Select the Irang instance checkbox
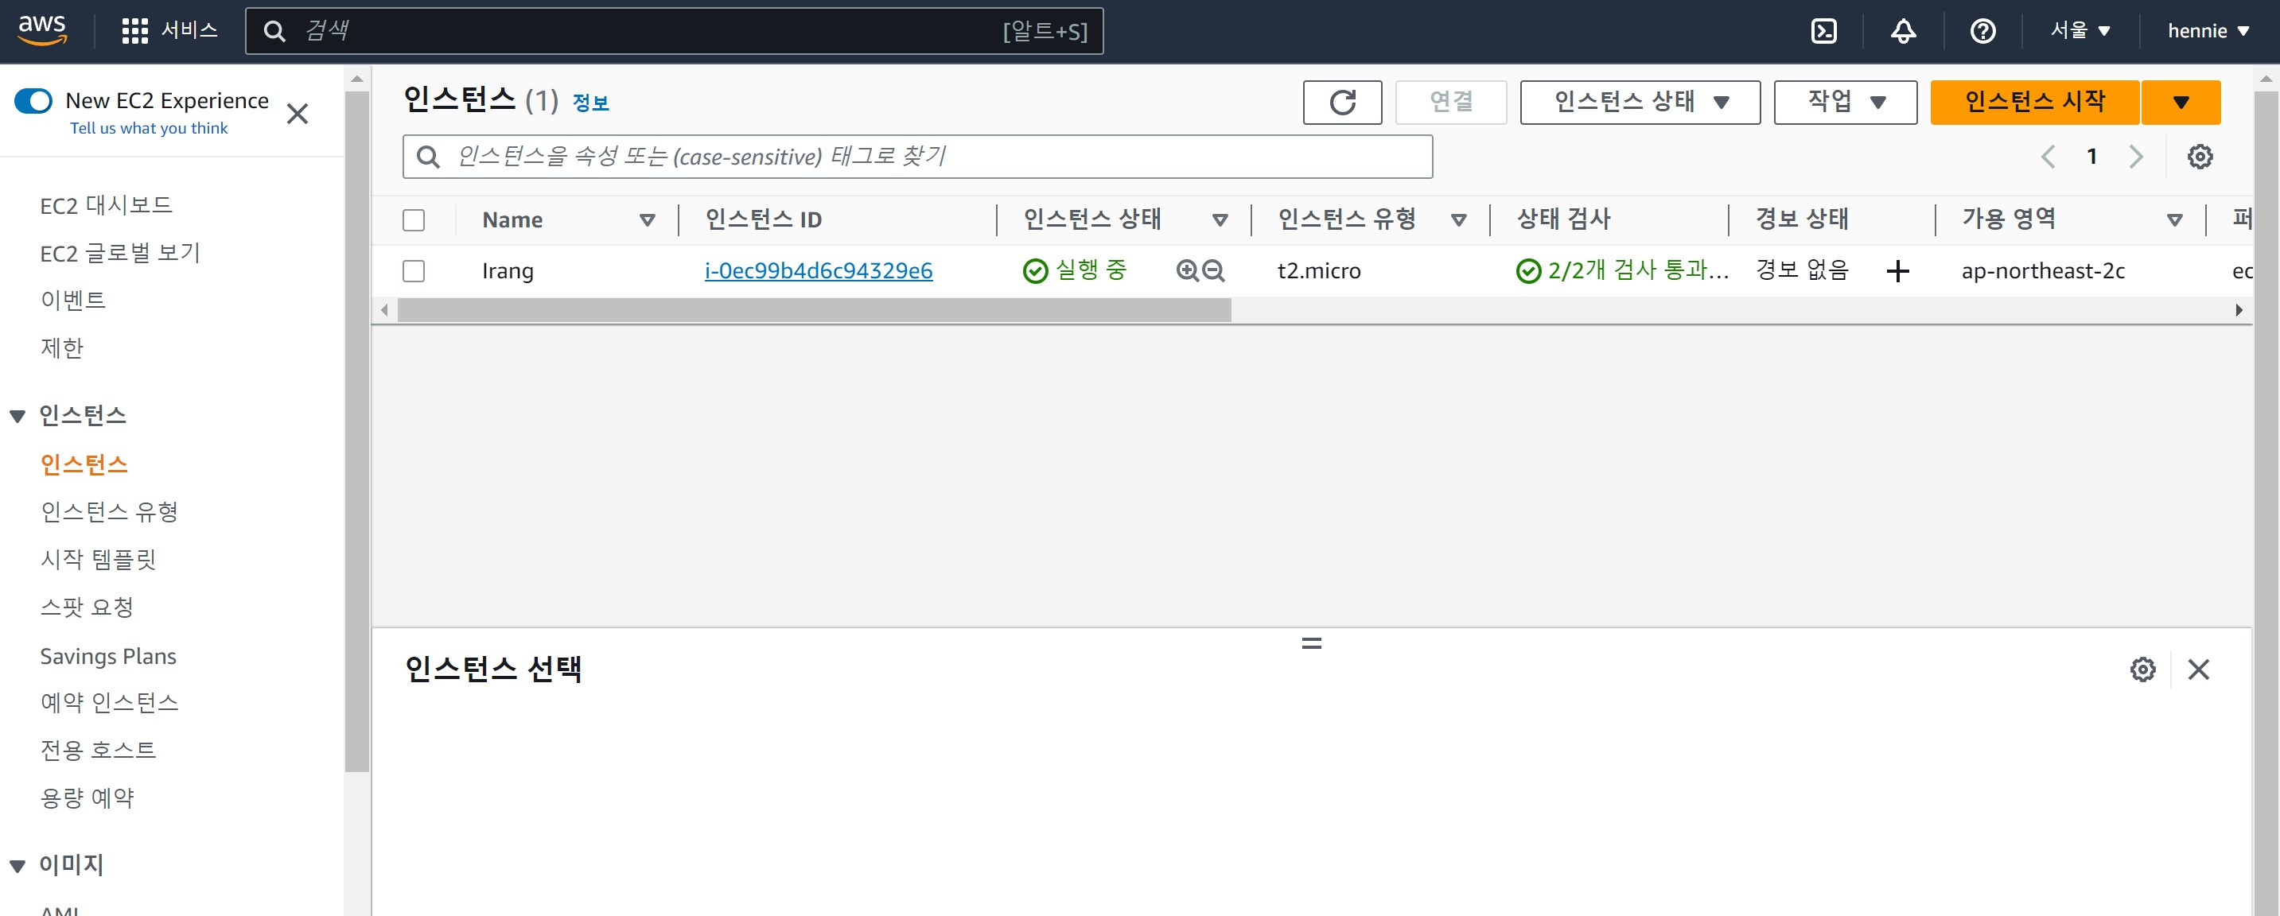Image resolution: width=2280 pixels, height=916 pixels. click(414, 271)
